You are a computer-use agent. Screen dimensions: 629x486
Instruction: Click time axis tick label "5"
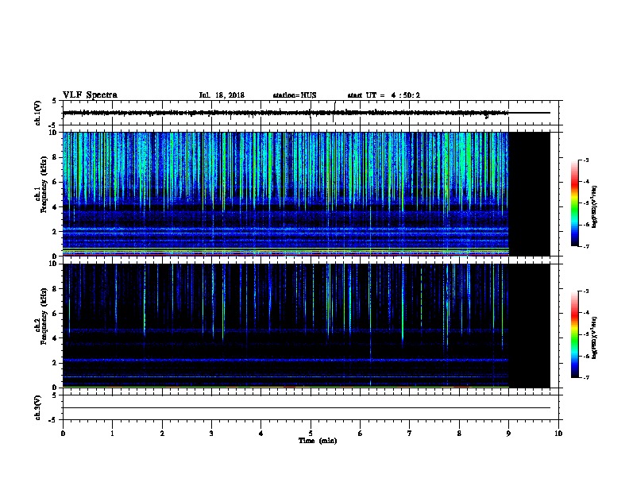(x=311, y=434)
